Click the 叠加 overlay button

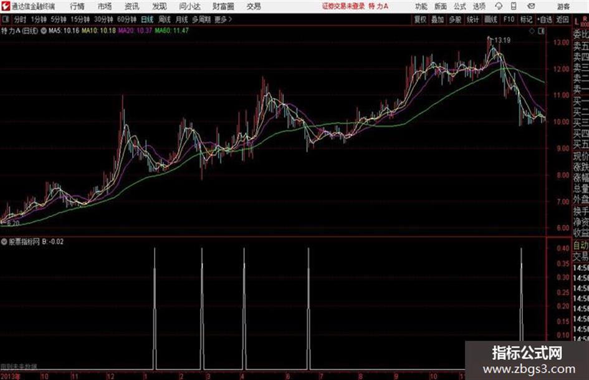click(x=438, y=19)
